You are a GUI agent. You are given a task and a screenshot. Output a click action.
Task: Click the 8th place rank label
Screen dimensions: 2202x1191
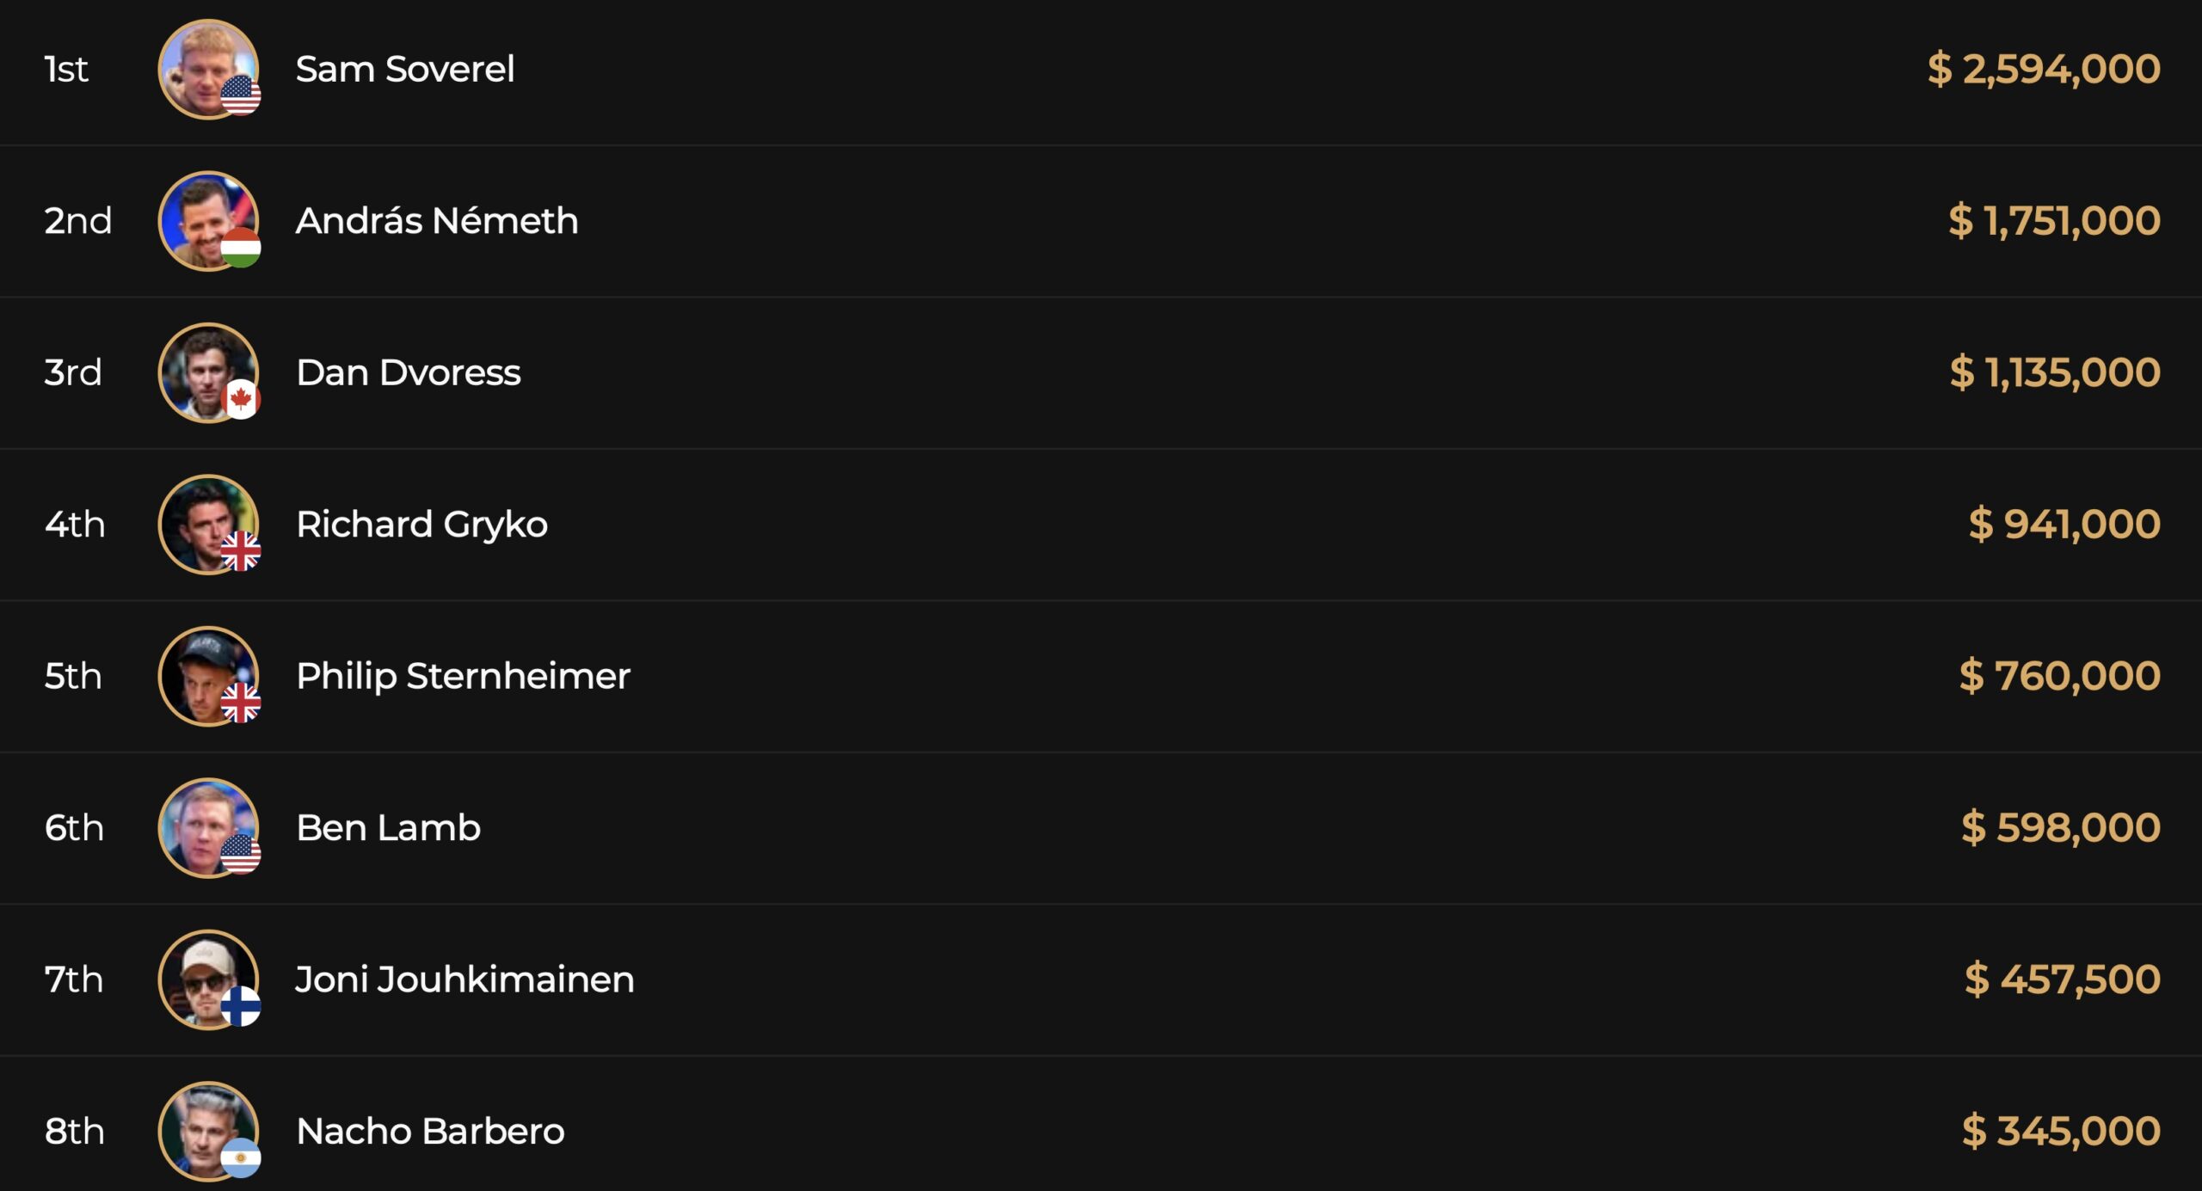75,1131
